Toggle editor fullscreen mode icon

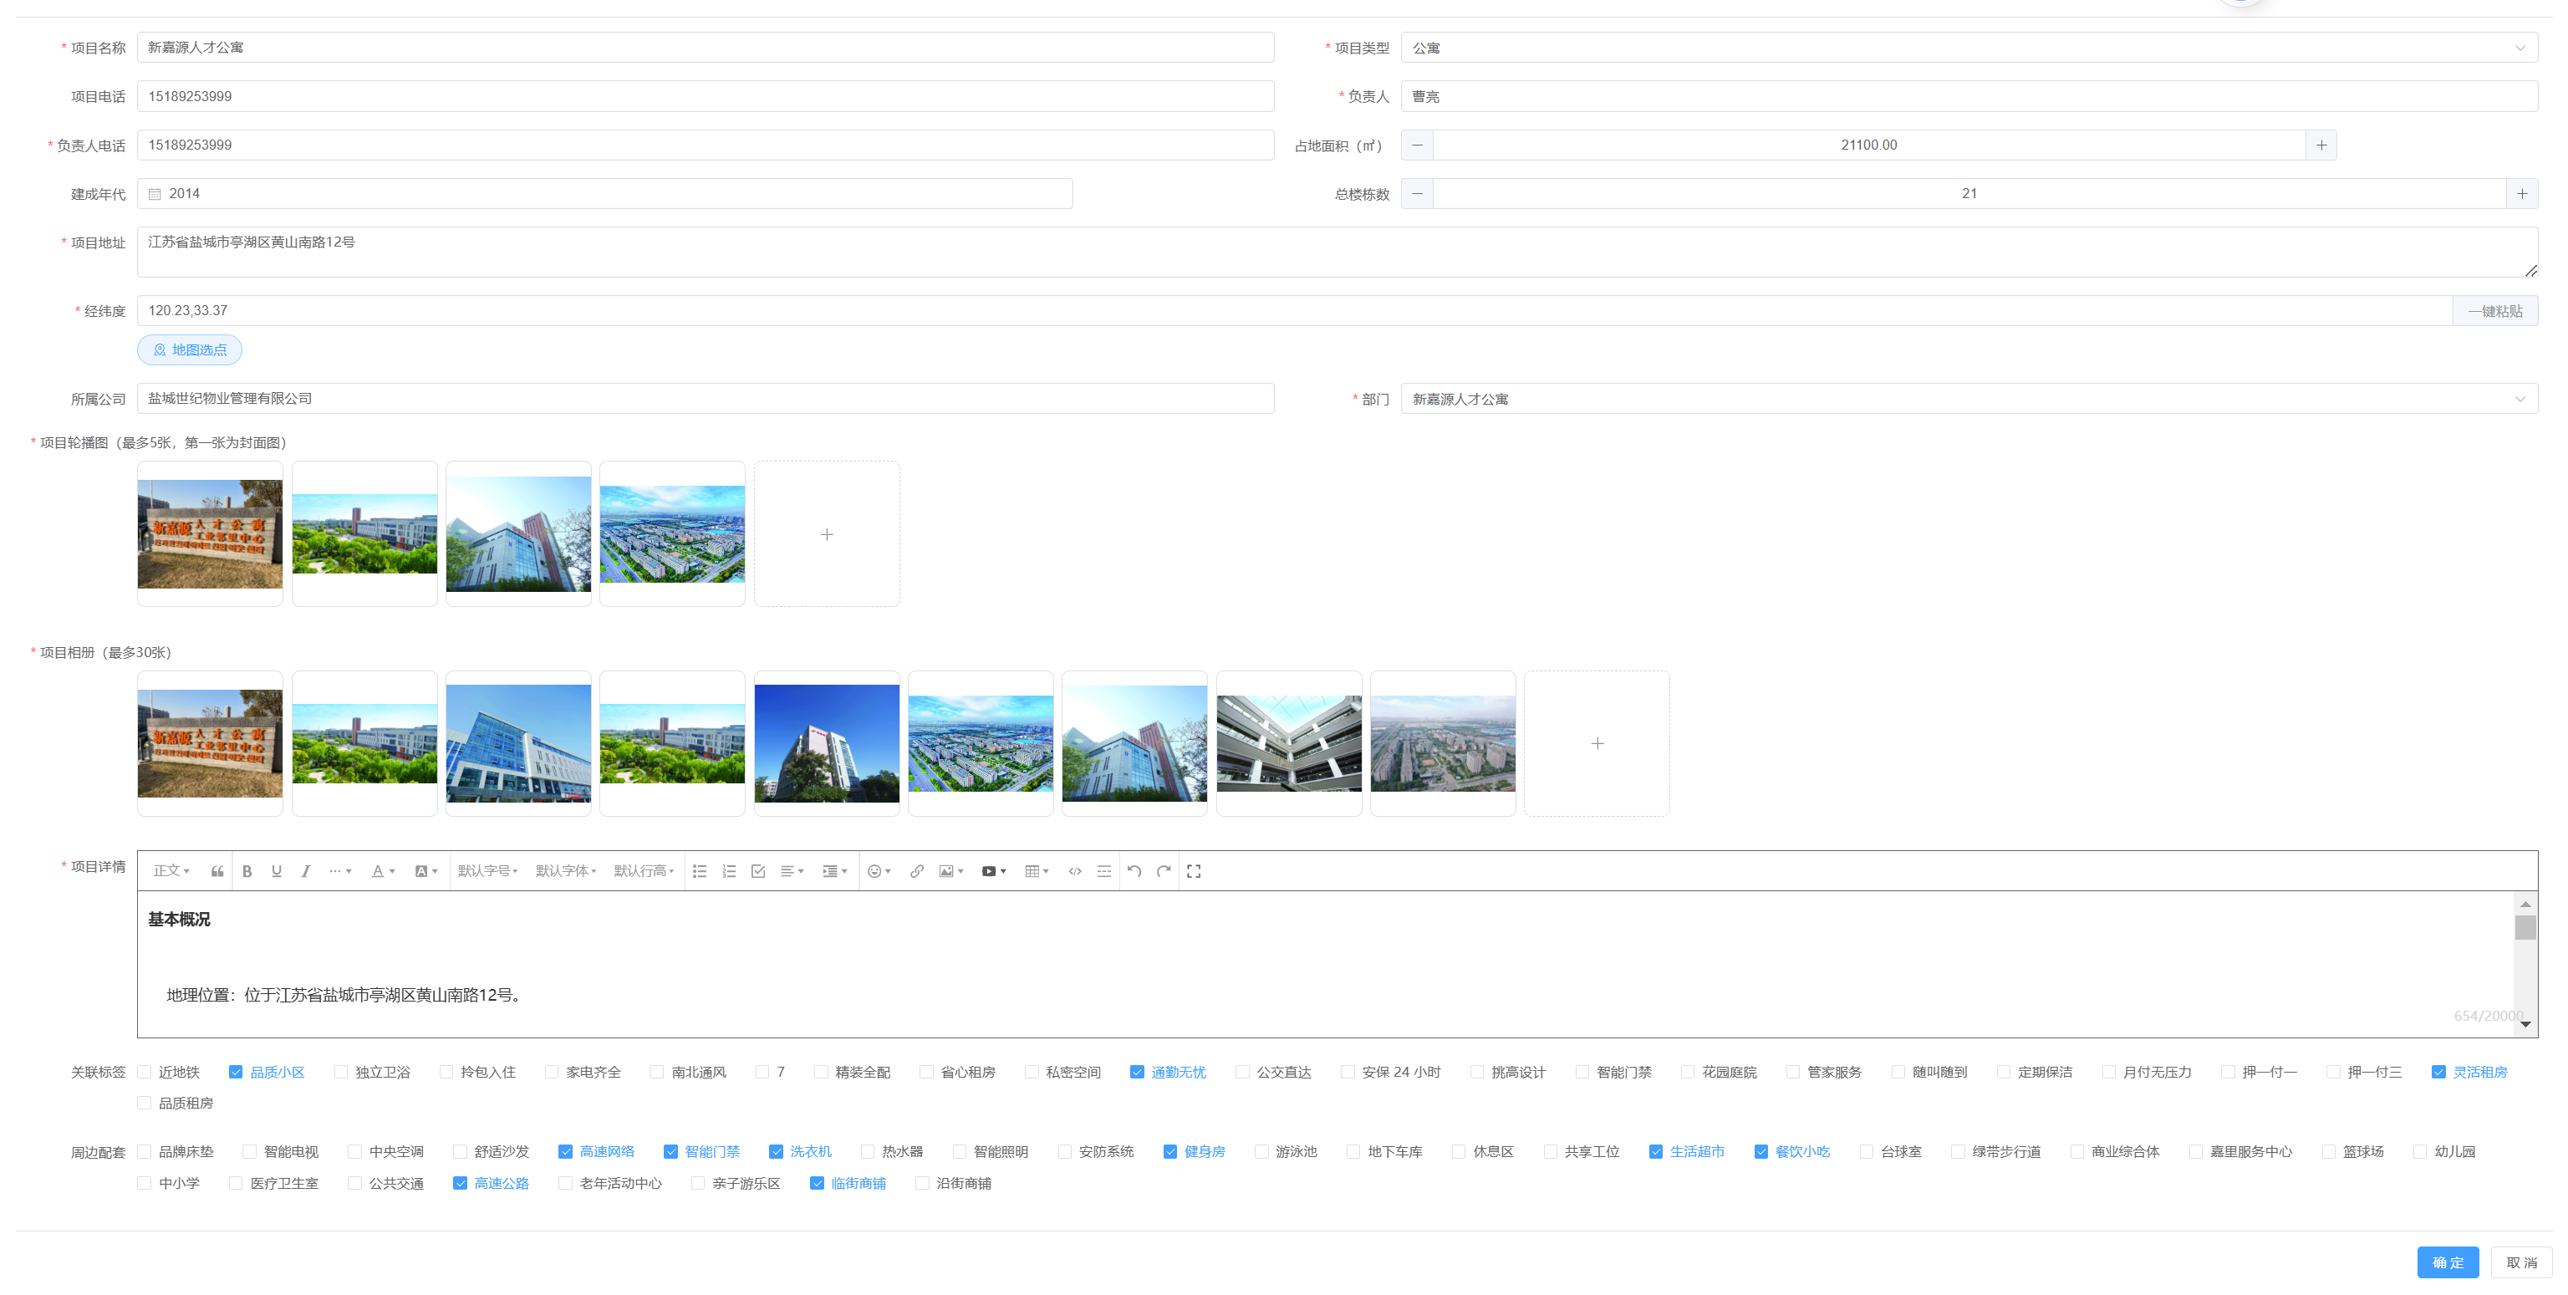pos(1193,871)
